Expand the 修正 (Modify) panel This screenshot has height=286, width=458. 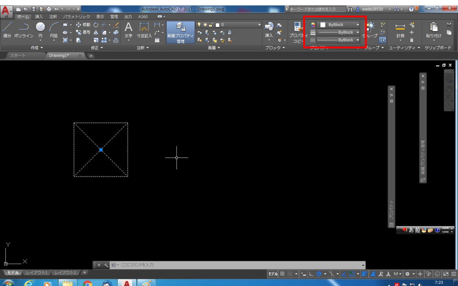tap(97, 48)
